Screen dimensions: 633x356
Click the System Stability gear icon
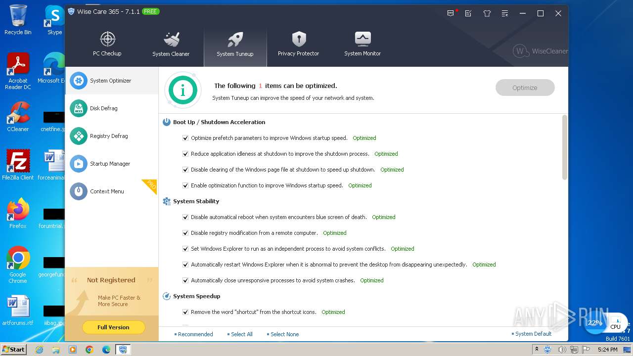coord(167,201)
